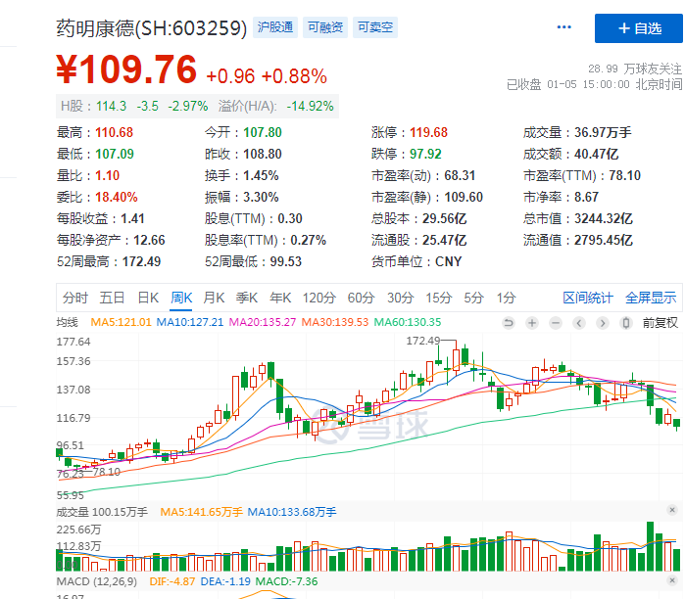
Task: Switch to the 日K chart tab
Action: point(148,298)
